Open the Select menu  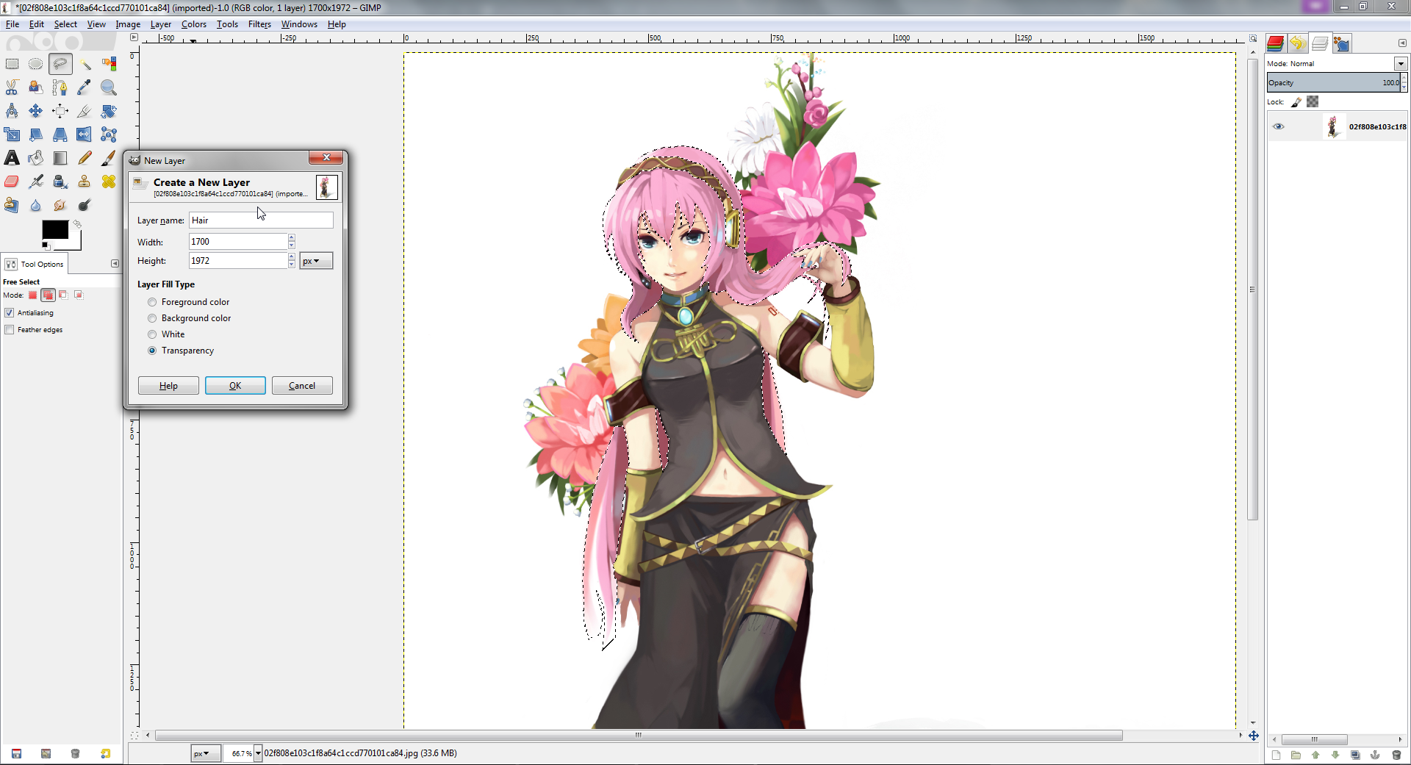65,24
